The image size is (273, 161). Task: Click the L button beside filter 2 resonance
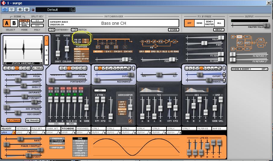(224, 80)
